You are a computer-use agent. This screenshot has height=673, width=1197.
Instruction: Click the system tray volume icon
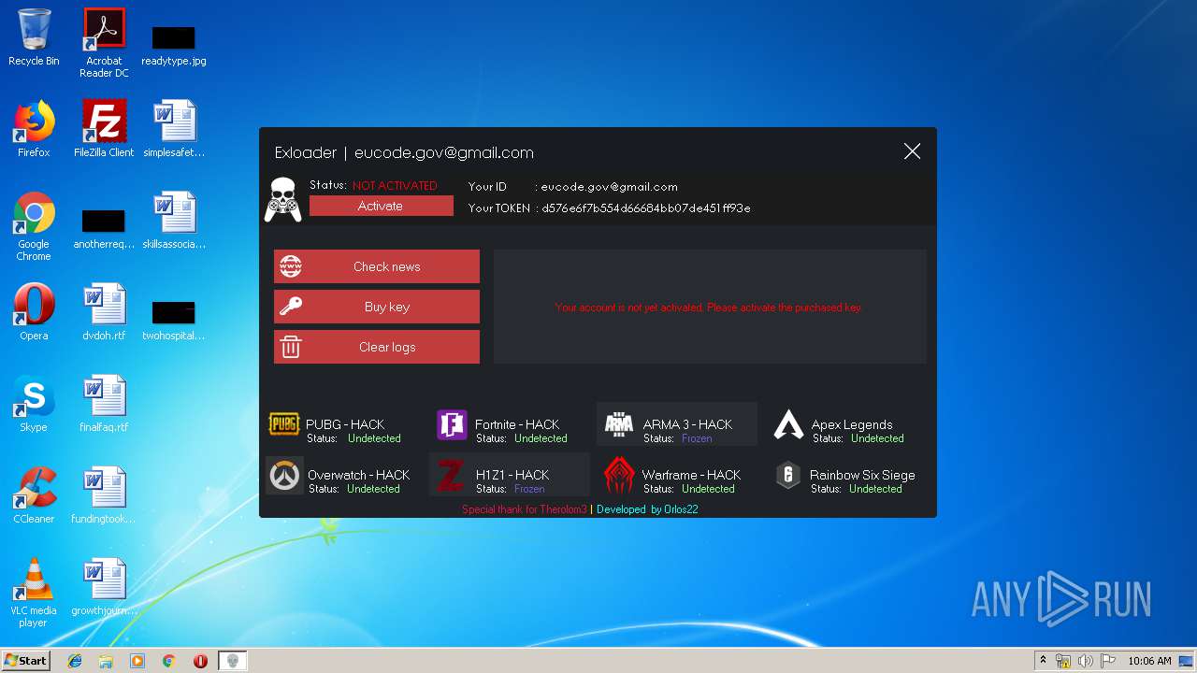(x=1086, y=661)
